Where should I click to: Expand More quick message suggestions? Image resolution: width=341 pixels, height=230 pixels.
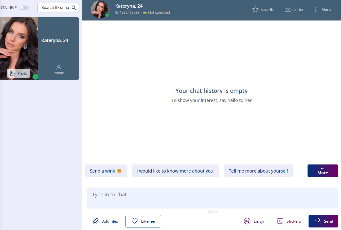[322, 171]
